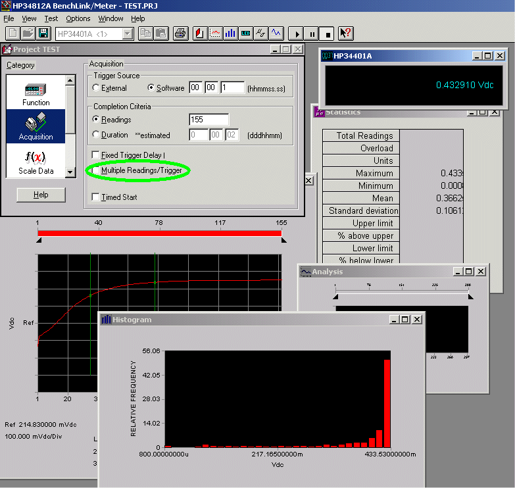The image size is (515, 488).
Task: Open the Test menu
Action: point(51,18)
